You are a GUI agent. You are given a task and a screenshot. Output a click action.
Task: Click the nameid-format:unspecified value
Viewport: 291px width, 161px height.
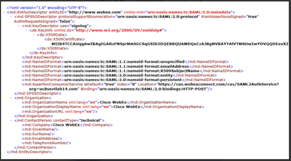click(x=124, y=62)
